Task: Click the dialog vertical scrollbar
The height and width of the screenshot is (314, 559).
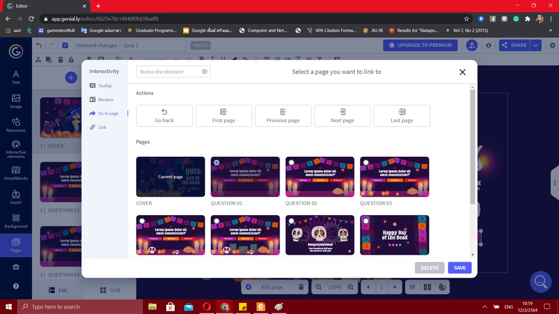Action: (472, 147)
